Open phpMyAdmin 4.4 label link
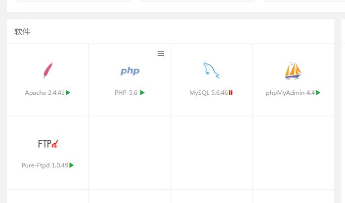The width and height of the screenshot is (345, 203). (x=291, y=93)
